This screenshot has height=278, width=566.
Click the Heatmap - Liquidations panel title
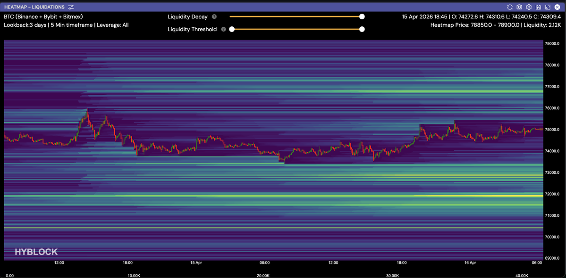[34, 7]
